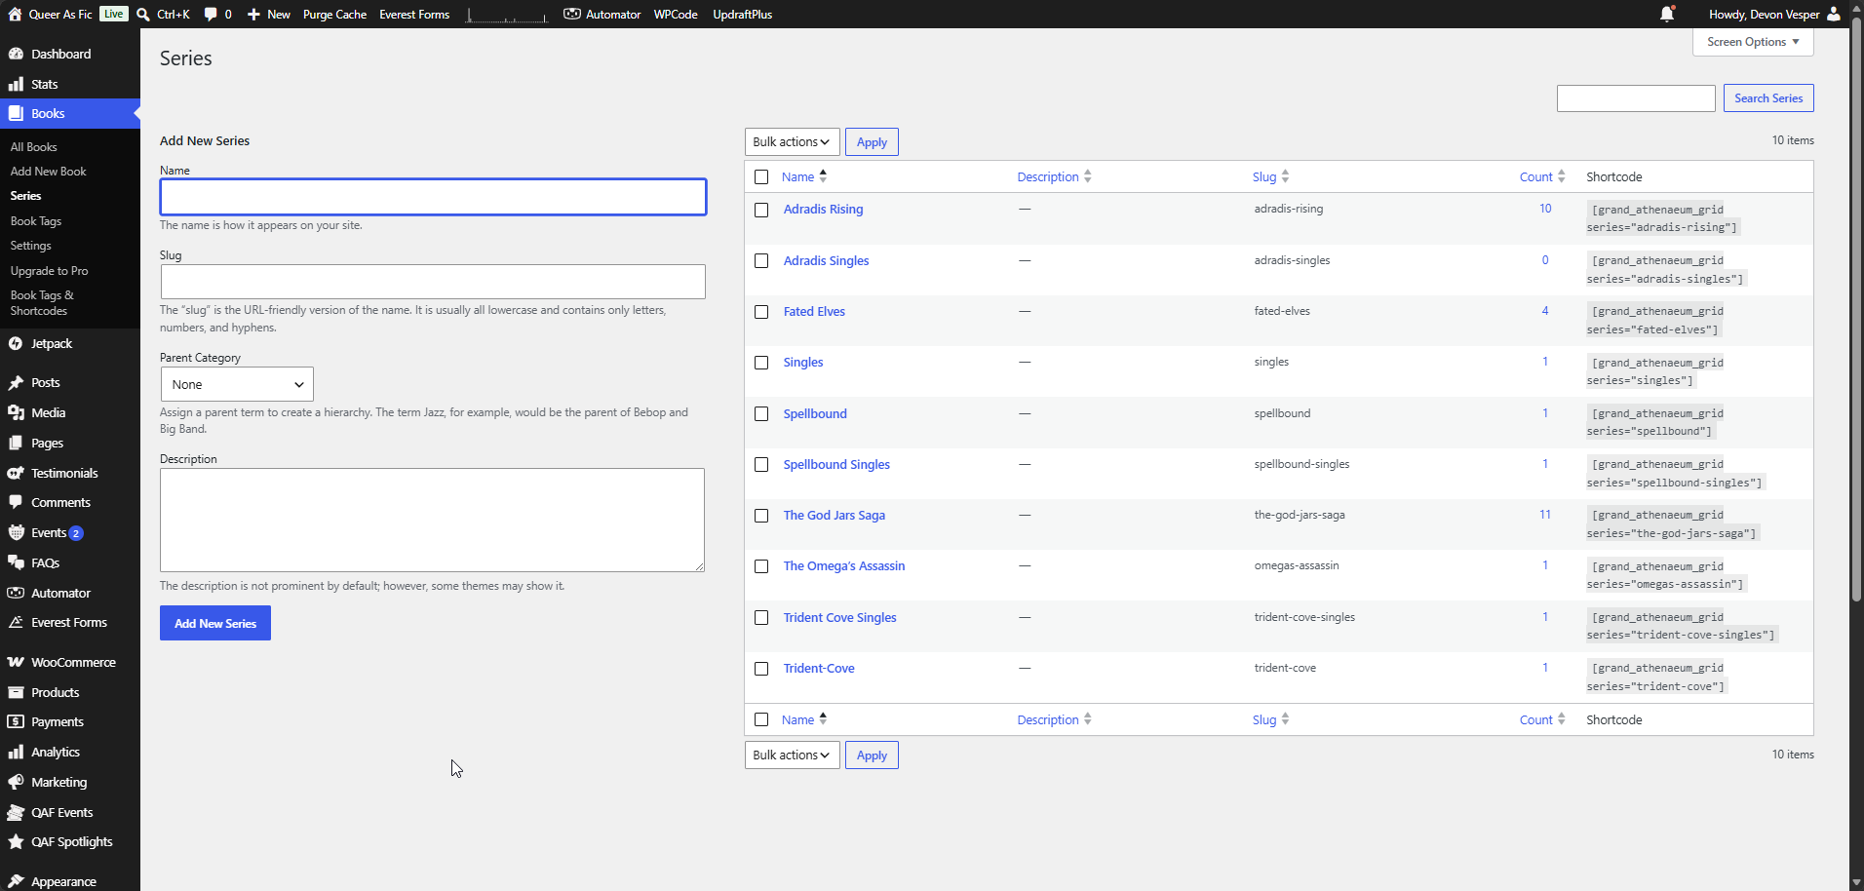
Task: Open comments bubble icon in admin bar
Action: coord(211,14)
